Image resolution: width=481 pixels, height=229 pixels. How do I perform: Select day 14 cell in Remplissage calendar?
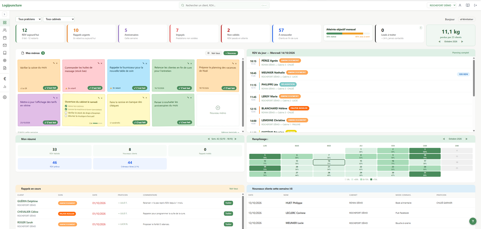click(329, 162)
